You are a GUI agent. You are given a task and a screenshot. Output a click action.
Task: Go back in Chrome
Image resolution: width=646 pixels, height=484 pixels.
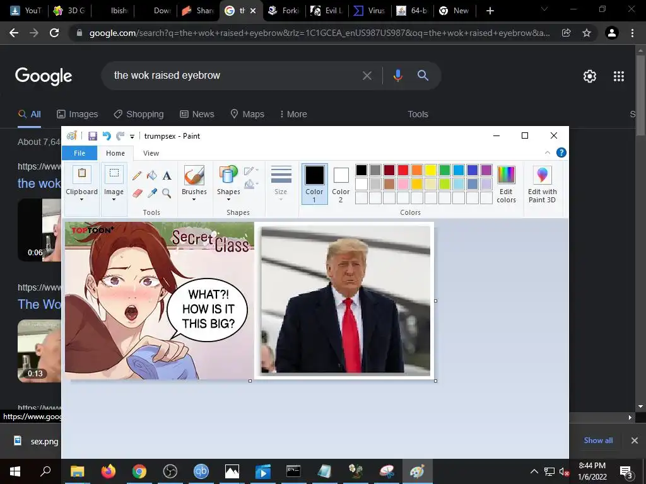pos(14,33)
